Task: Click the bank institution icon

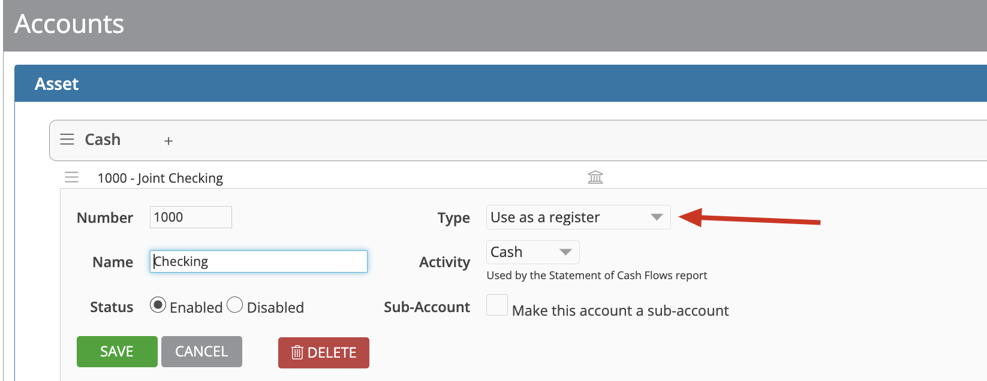Action: 595,177
